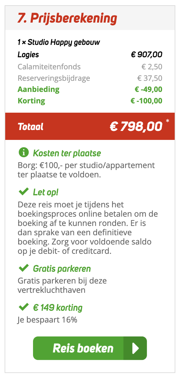Select the Let op! heading
Image resolution: width=179 pixels, height=377 pixels.
tap(46, 192)
